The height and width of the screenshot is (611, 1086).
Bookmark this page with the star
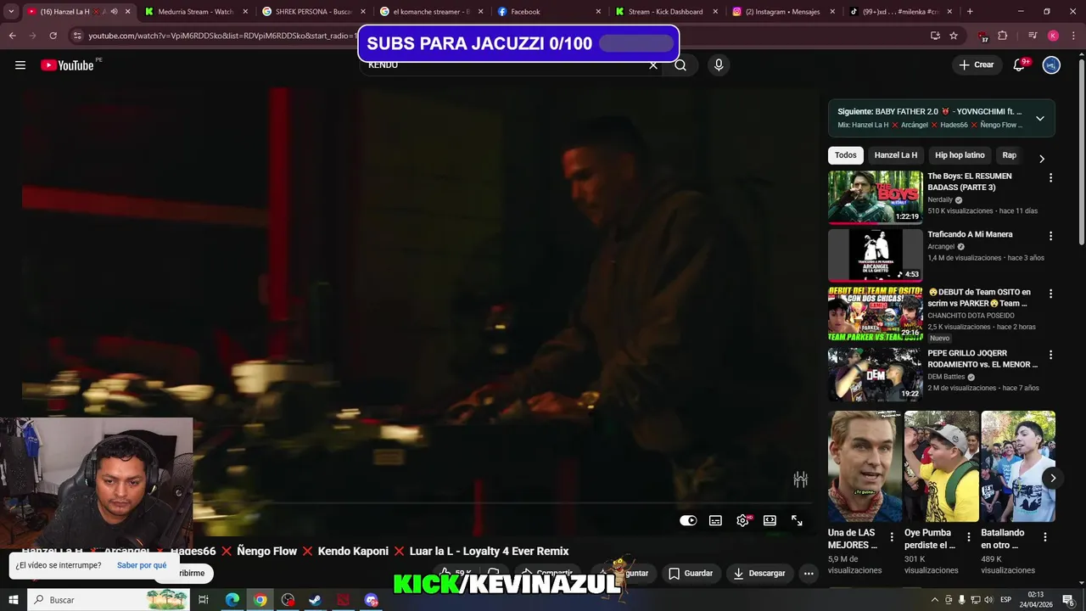[954, 36]
